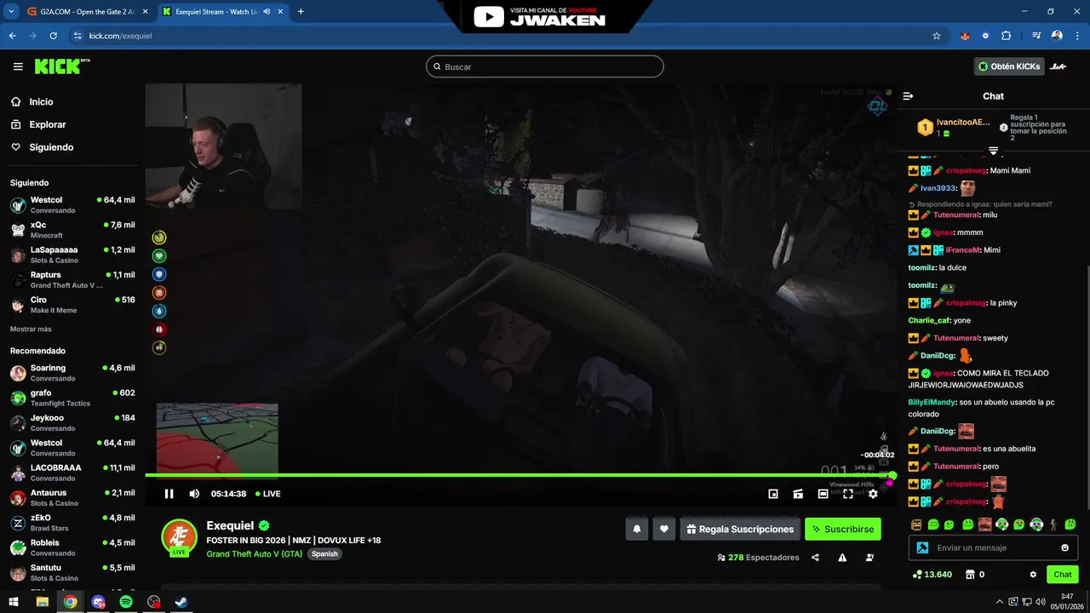Open recommended channel Jeykooo

pyautogui.click(x=72, y=422)
